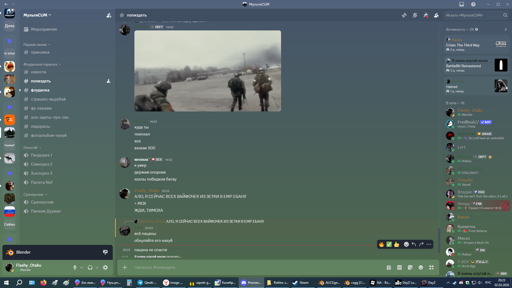Add fire reaction to message

(382, 244)
